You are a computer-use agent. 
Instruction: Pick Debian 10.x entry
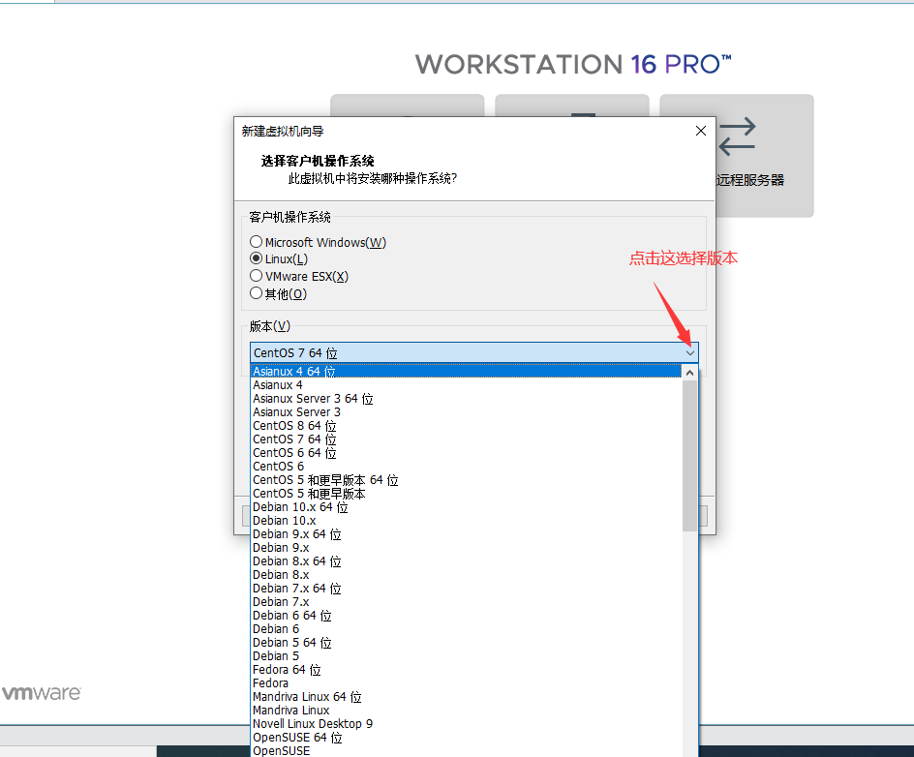(466, 521)
